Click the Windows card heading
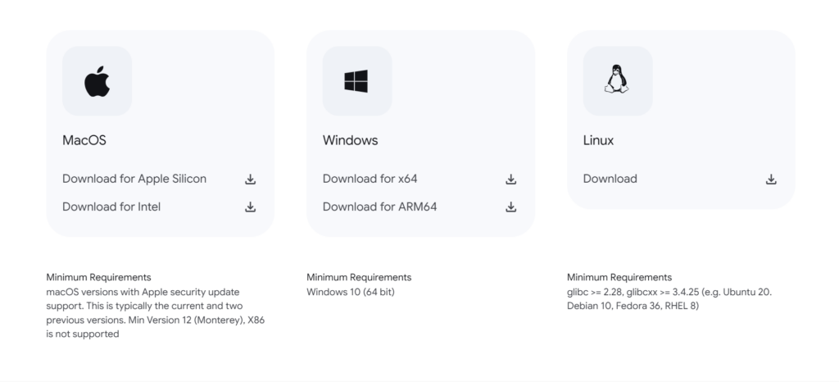 350,140
